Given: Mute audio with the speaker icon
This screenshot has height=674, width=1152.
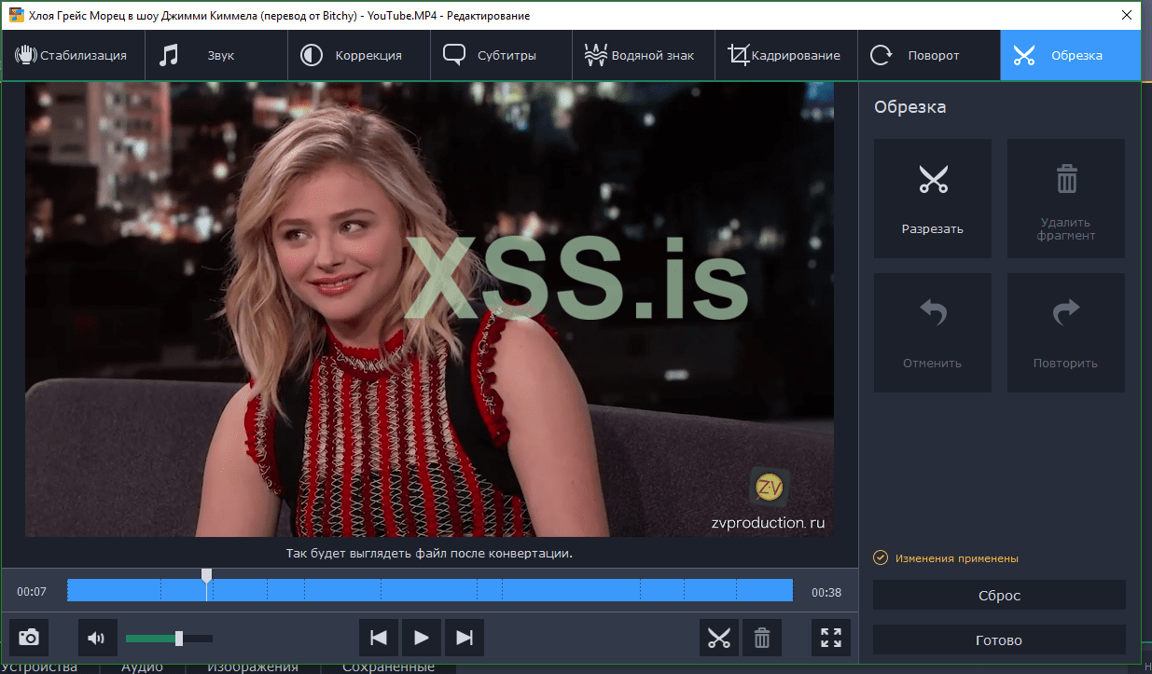Looking at the screenshot, I should click(97, 638).
